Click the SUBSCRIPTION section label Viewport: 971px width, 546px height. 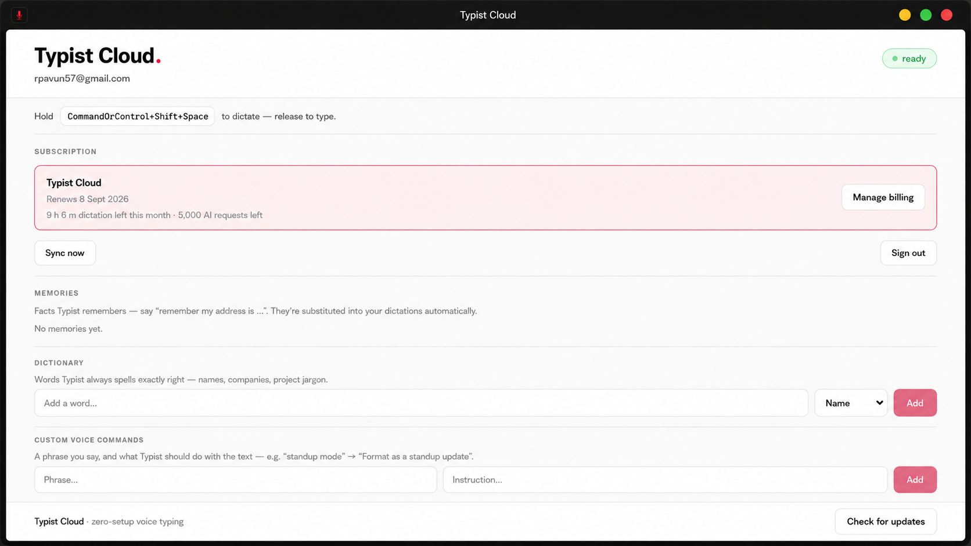coord(66,151)
